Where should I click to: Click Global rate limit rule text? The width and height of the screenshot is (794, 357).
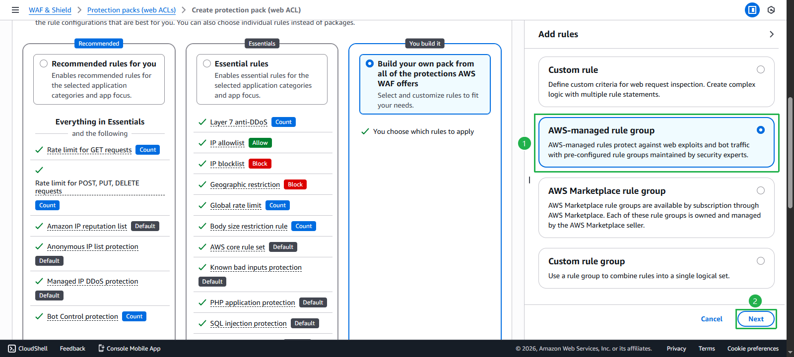coord(236,205)
